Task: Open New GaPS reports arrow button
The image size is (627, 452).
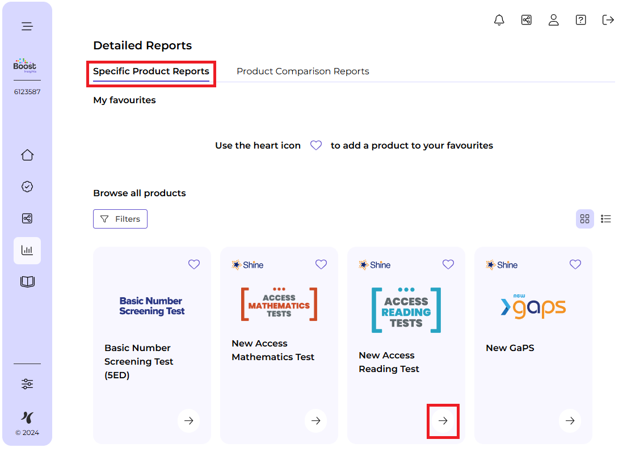Action: pyautogui.click(x=570, y=421)
